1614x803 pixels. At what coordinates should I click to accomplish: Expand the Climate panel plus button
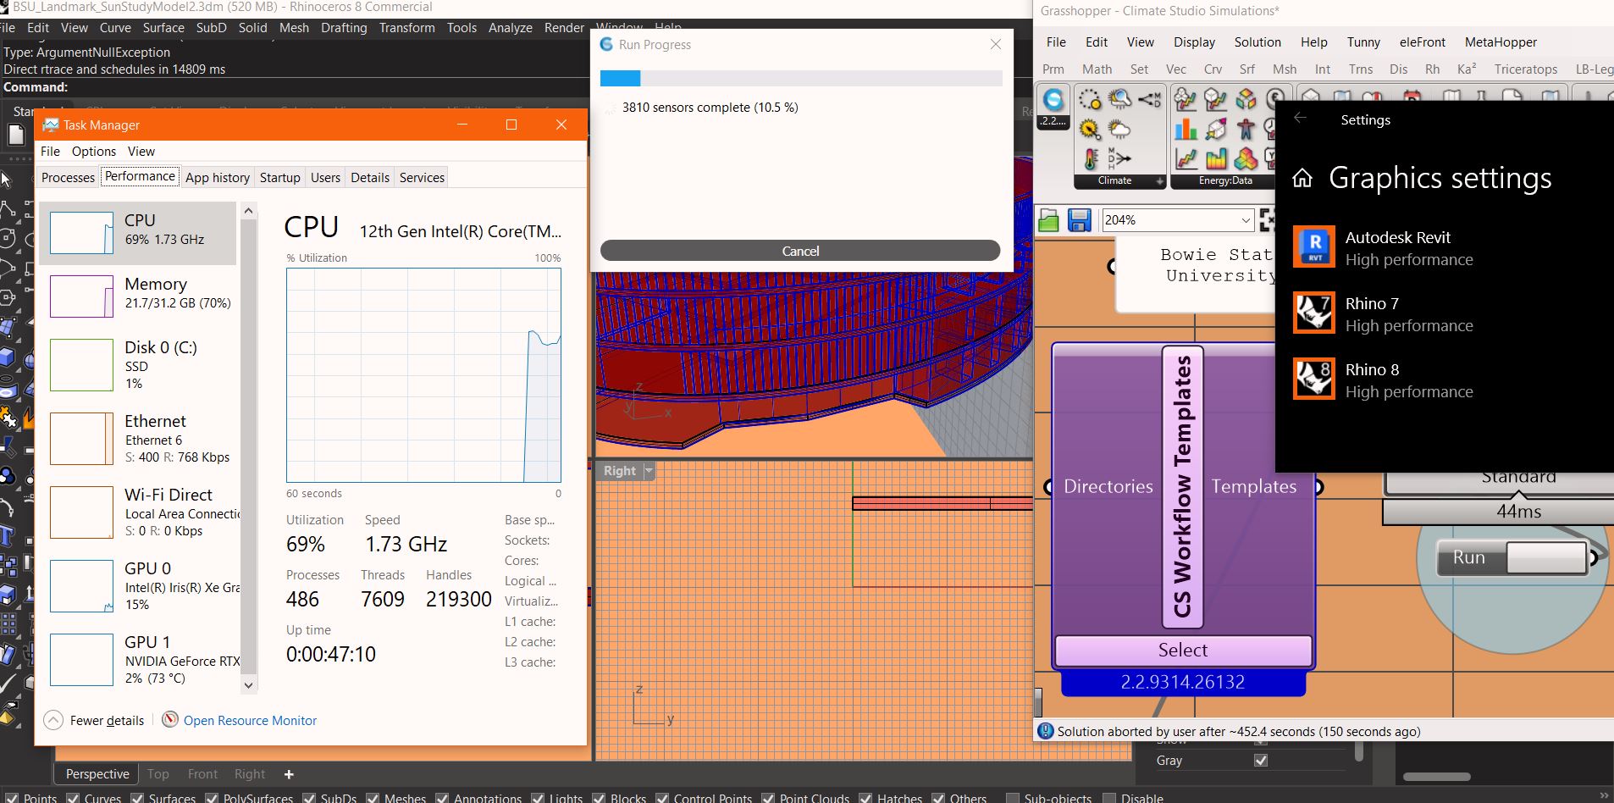coord(1159,180)
